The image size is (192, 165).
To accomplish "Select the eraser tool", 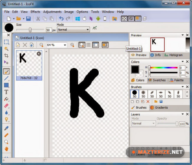I will (x=6, y=106).
